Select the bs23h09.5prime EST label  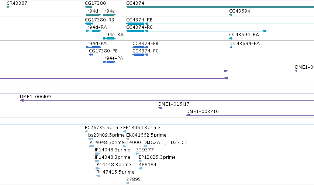(x=106, y=135)
